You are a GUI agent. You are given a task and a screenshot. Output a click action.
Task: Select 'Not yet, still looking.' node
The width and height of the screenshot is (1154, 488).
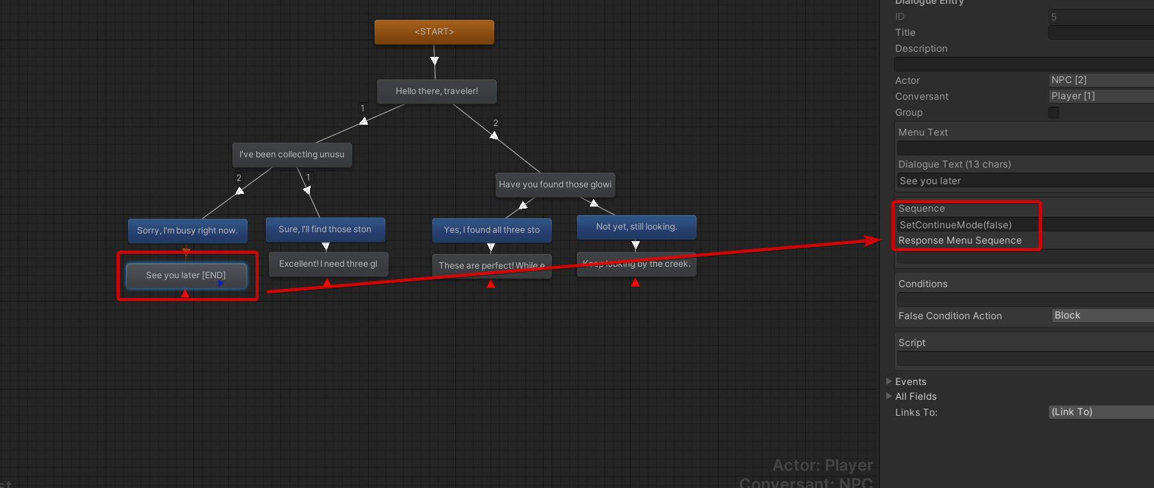(x=637, y=227)
